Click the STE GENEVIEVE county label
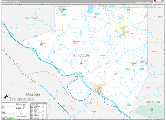166x120 pixels. pos(22,99)
